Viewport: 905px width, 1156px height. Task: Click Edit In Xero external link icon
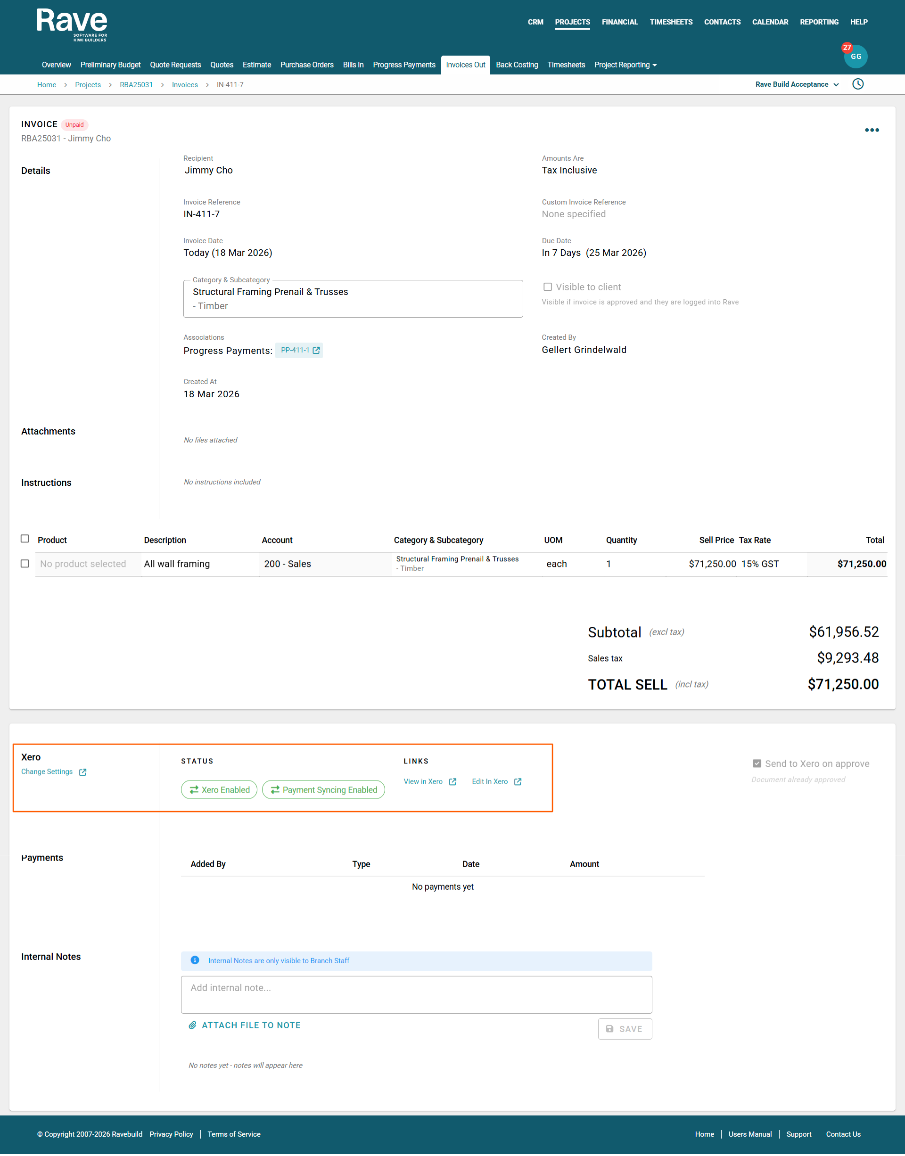pyautogui.click(x=518, y=781)
